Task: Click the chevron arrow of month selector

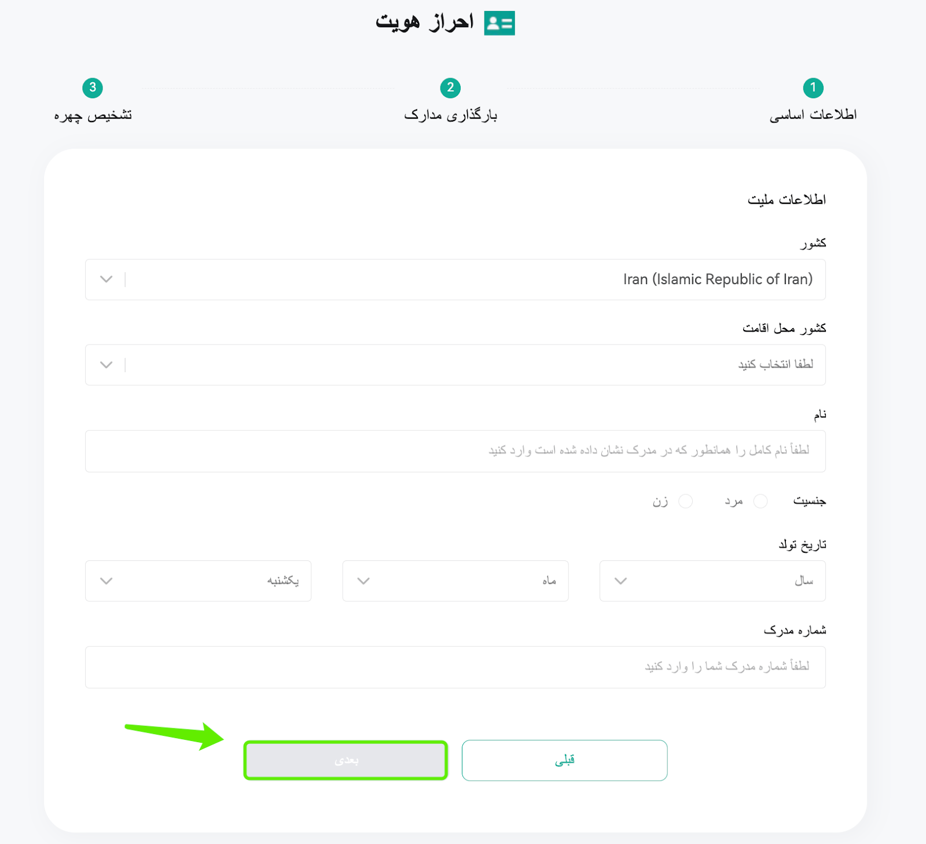Action: pyautogui.click(x=363, y=581)
